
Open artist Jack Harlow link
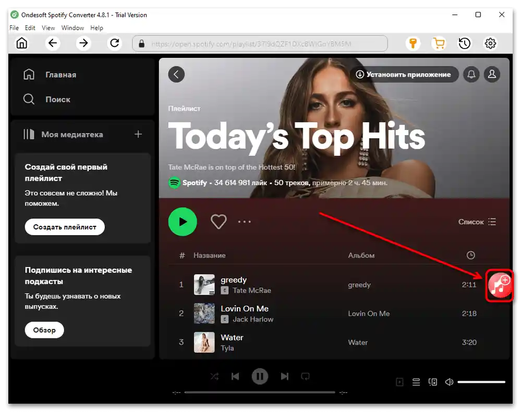point(253,319)
